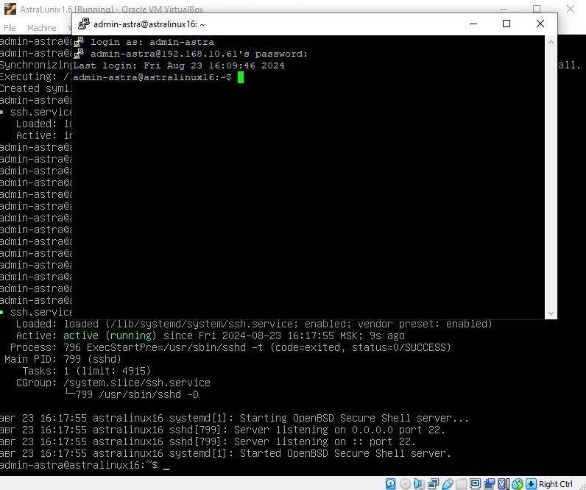Click the PuTTY prompt line admin-astra@astralinux16:~$
This screenshot has height=490, width=586.
[152, 77]
